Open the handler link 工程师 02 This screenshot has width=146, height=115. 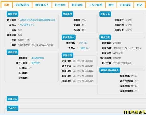(x=84, y=48)
